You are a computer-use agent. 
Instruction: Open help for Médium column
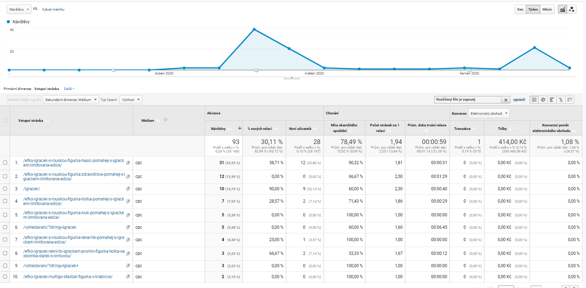(x=159, y=120)
